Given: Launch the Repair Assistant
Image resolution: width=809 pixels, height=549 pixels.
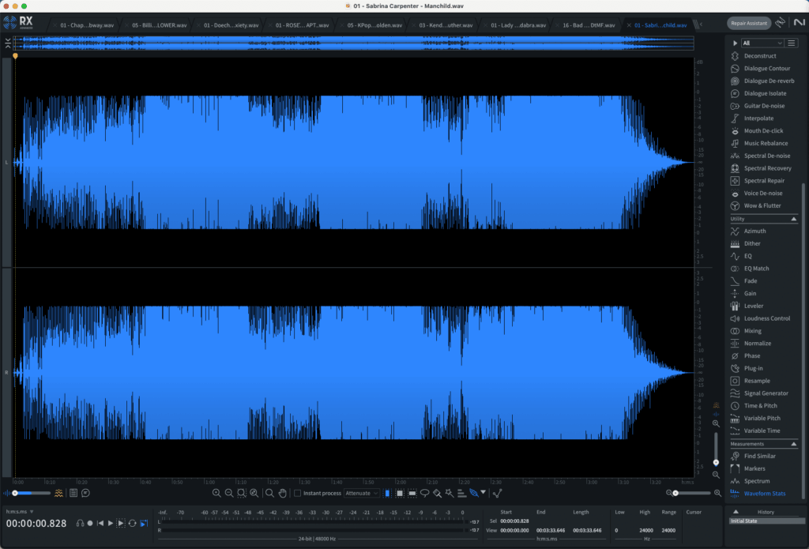Looking at the screenshot, I should [749, 23].
